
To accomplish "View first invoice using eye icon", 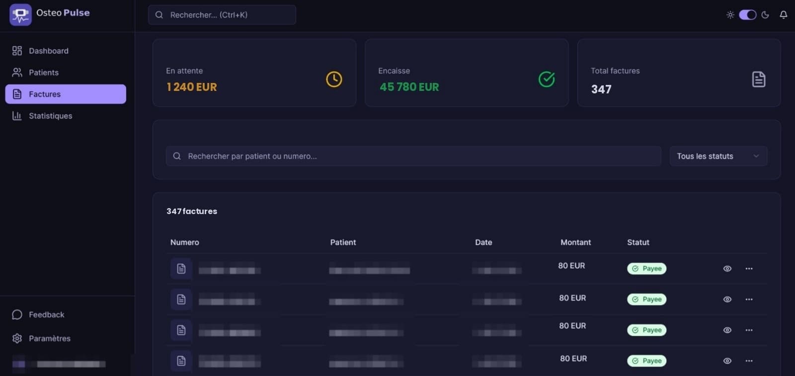I will [x=727, y=269].
